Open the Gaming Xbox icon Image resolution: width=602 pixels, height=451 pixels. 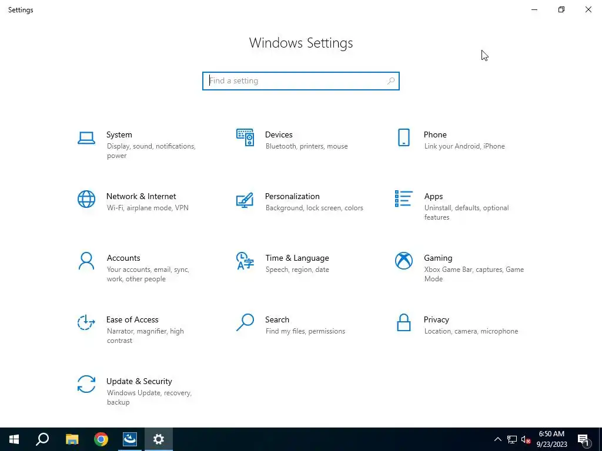403,261
